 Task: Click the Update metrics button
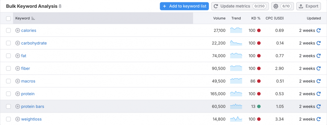click(x=240, y=6)
